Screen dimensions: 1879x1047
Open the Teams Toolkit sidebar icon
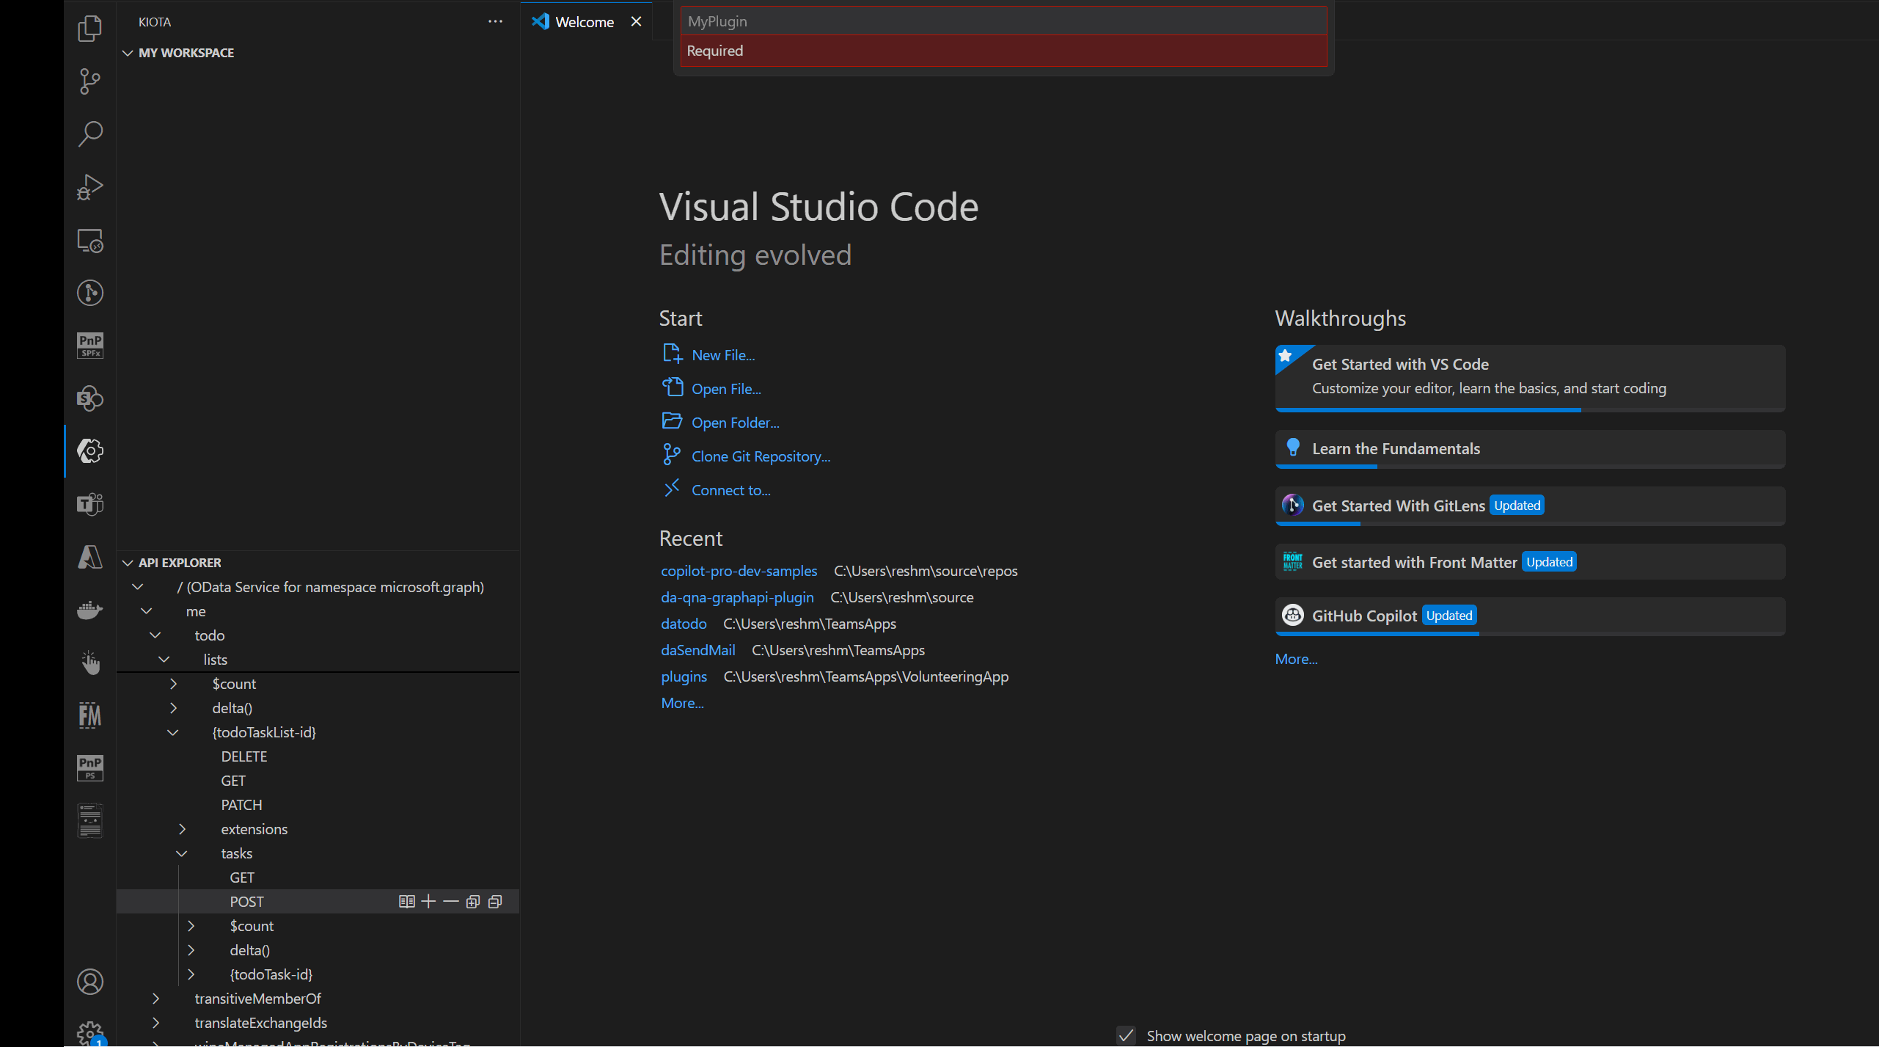point(89,505)
